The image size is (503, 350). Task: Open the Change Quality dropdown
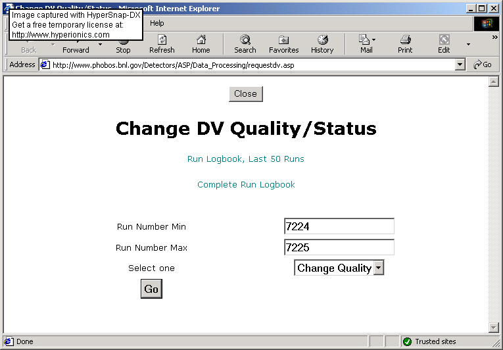[339, 268]
